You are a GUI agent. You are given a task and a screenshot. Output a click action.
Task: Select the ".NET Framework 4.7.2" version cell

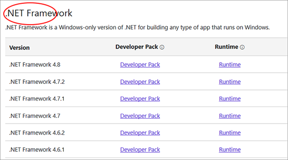pyautogui.click(x=37, y=82)
